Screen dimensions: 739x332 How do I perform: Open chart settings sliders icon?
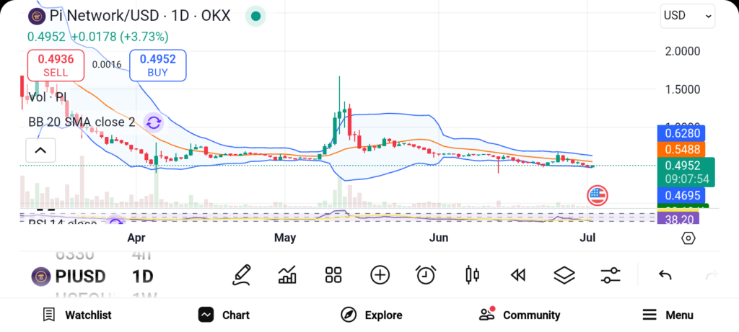click(611, 275)
